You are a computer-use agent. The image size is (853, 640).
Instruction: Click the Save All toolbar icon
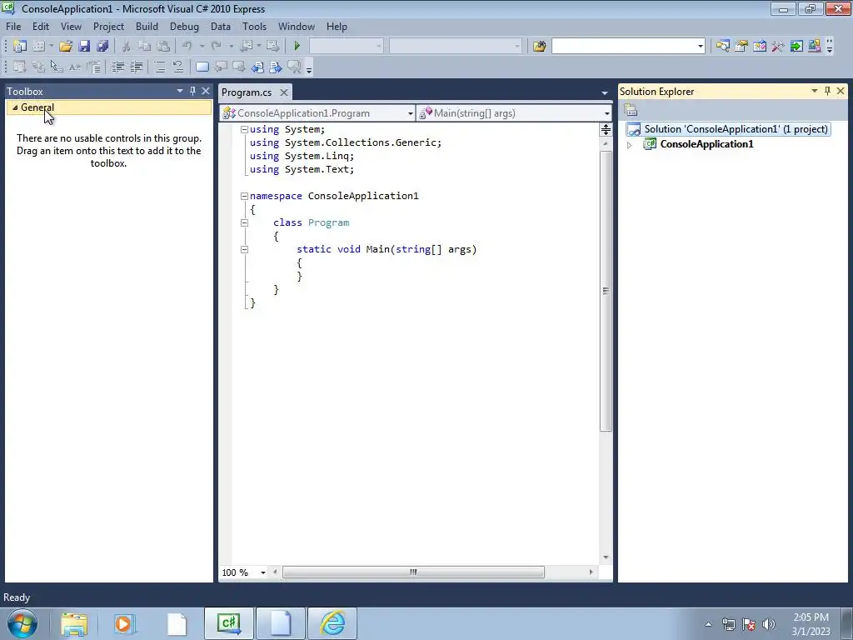point(102,46)
